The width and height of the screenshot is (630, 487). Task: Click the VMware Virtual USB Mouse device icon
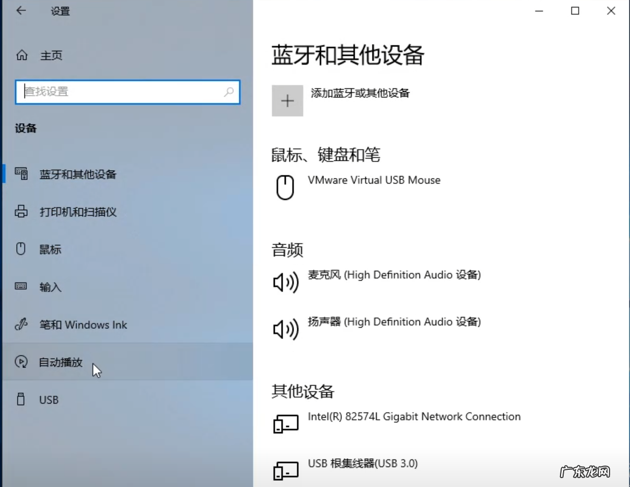(x=285, y=187)
